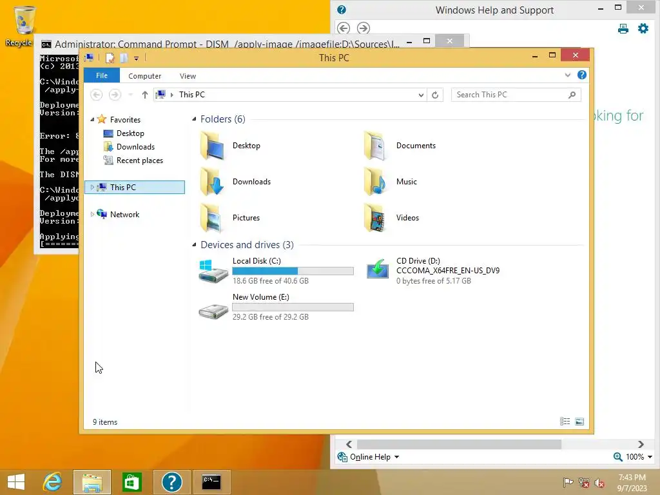Expand the Network tree node
The height and width of the screenshot is (495, 660).
tap(92, 214)
